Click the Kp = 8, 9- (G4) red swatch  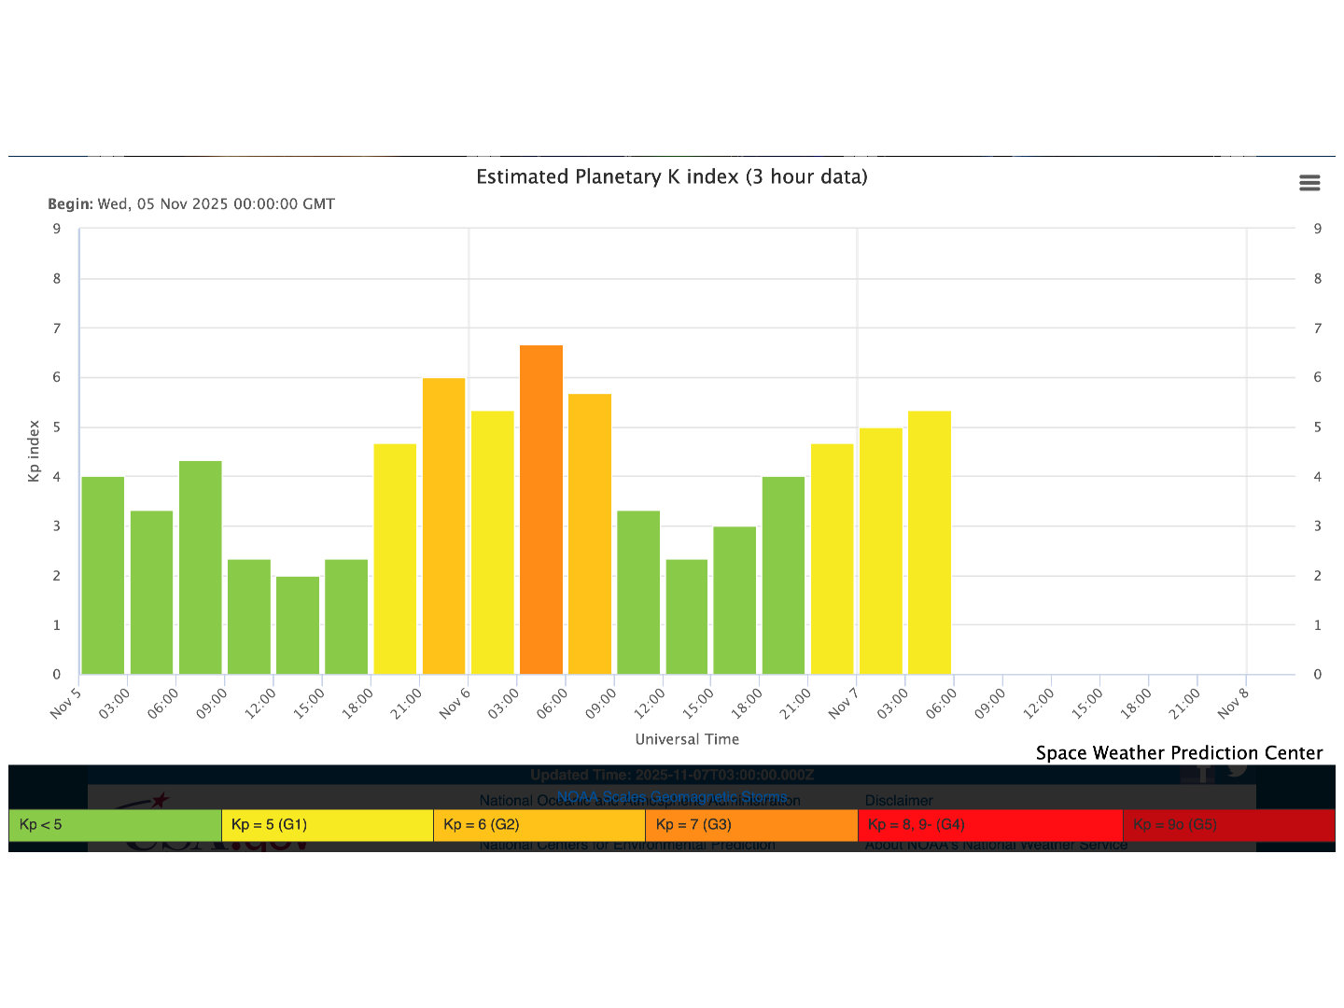point(989,825)
